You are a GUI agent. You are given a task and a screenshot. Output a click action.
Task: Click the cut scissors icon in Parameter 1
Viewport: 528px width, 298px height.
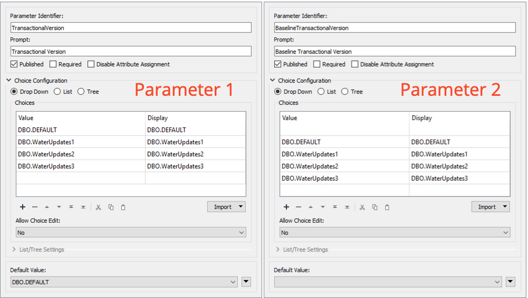[x=98, y=207]
